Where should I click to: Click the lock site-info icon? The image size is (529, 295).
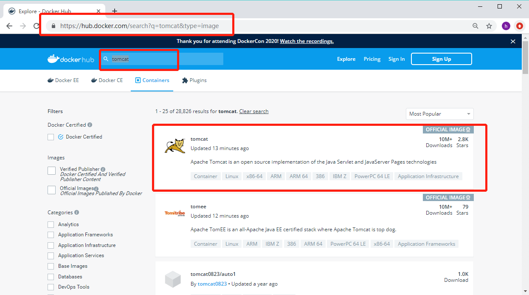pyautogui.click(x=53, y=26)
